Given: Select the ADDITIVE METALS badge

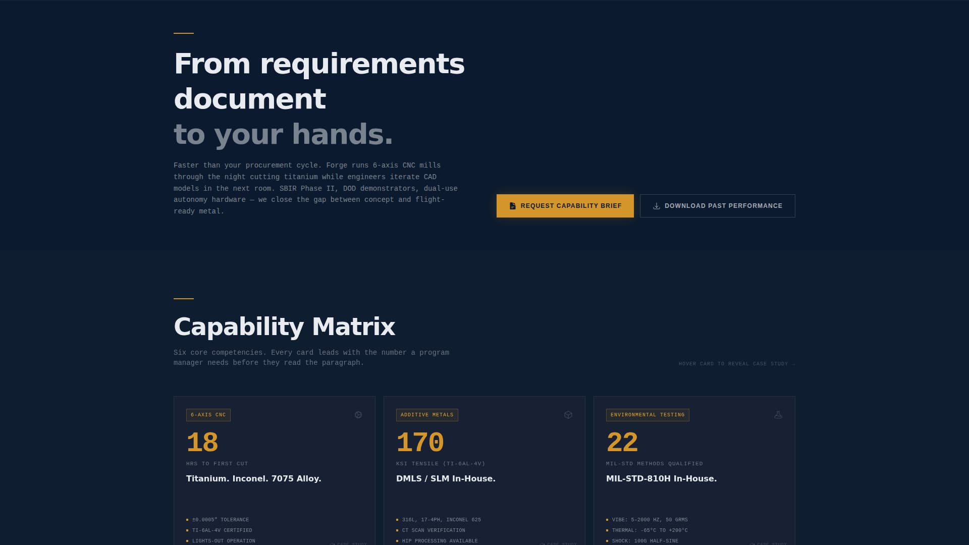Looking at the screenshot, I should tap(427, 415).
